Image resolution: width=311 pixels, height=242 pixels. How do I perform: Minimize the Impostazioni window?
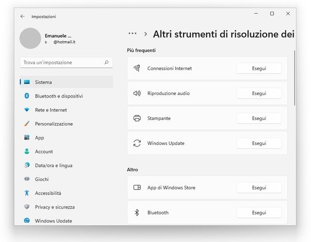pyautogui.click(x=256, y=13)
